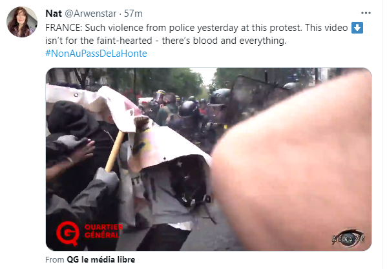Click the blue down-arrow emoji
Image resolution: width=387 pixels, height=269 pixels.
pos(357,28)
